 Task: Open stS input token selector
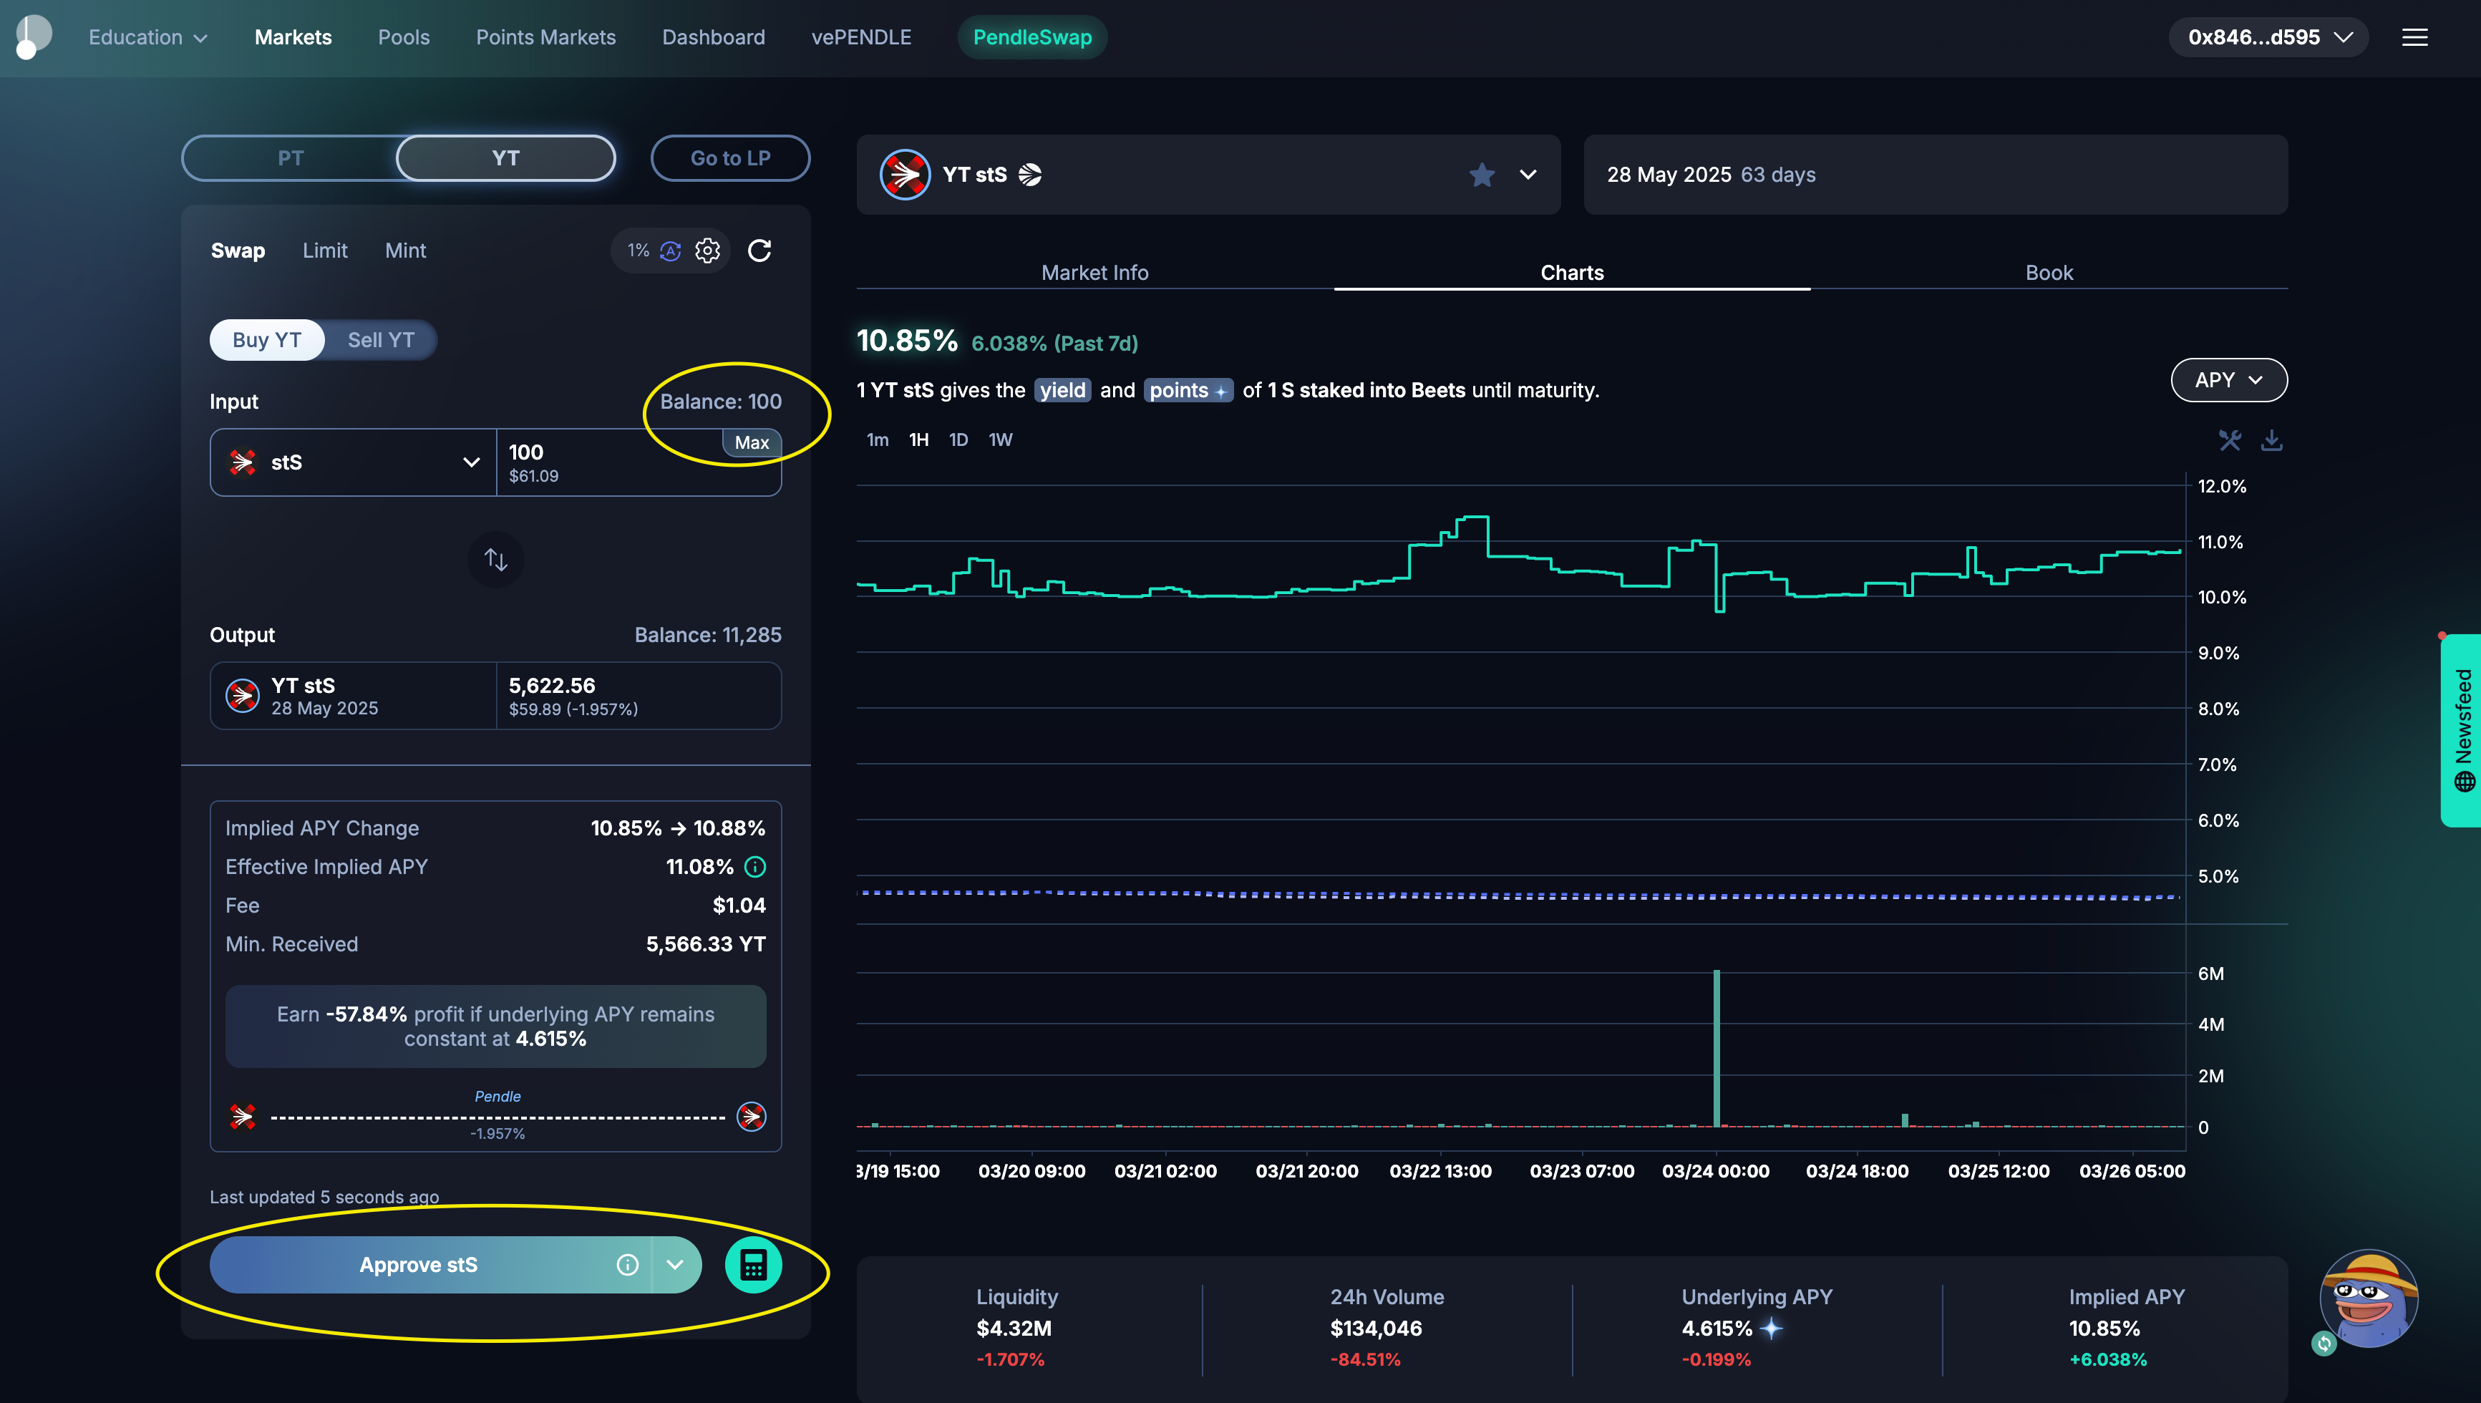[354, 462]
